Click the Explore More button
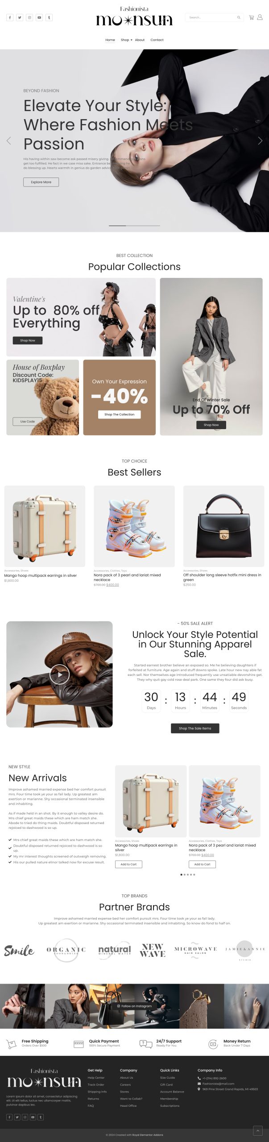Image resolution: width=269 pixels, height=1142 pixels. [41, 182]
